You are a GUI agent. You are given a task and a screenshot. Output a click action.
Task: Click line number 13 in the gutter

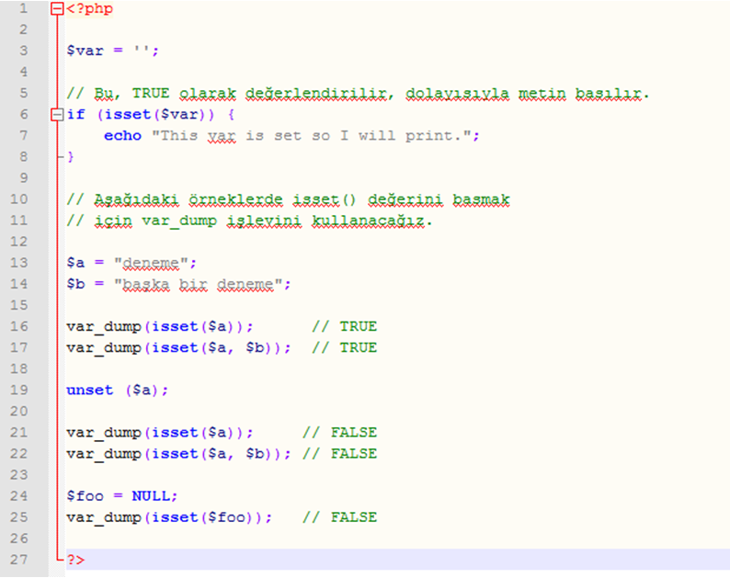(x=19, y=263)
